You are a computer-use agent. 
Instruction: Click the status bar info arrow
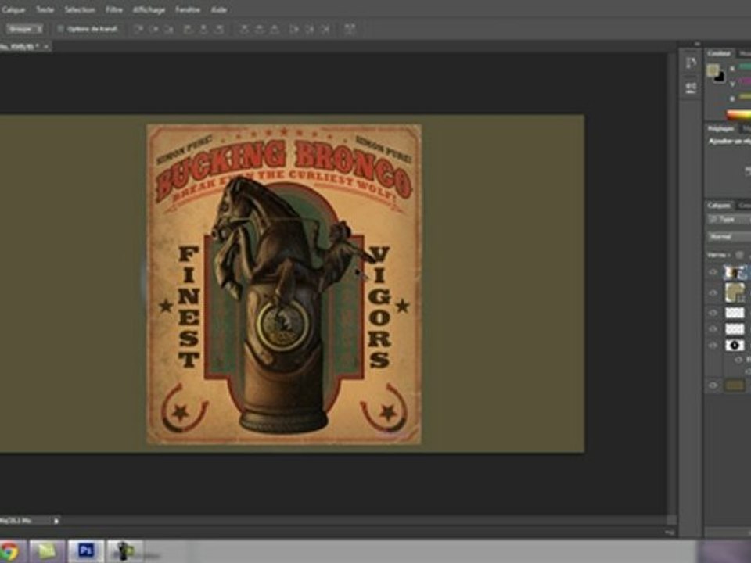tap(56, 520)
